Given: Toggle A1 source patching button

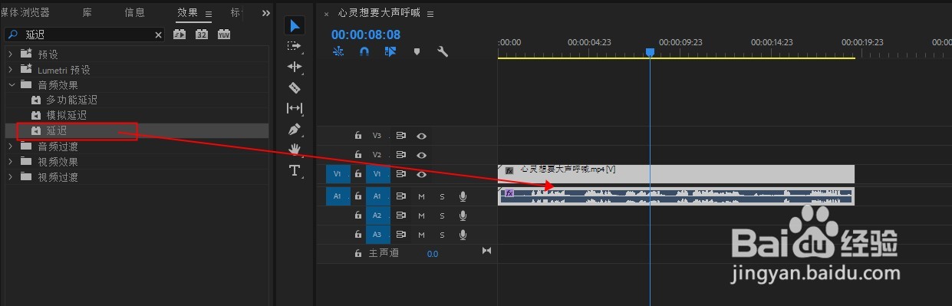Looking at the screenshot, I should tap(338, 196).
